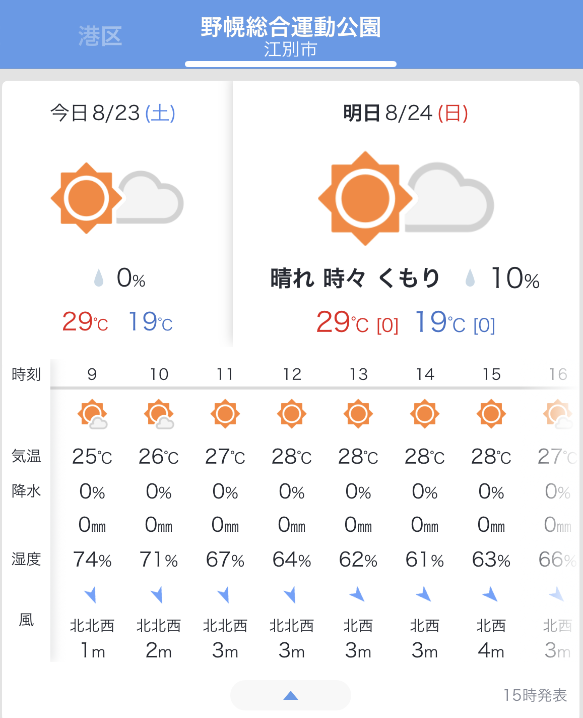
Task: Click the 9 o'clock partly cloudy icon
Action: 92,414
